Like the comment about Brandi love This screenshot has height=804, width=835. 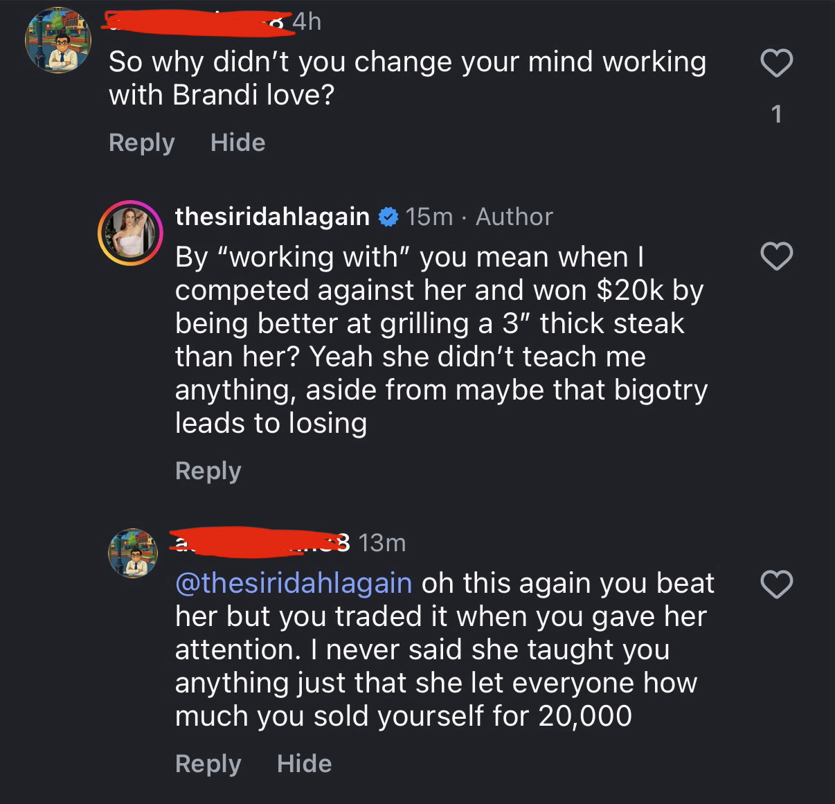tap(776, 64)
